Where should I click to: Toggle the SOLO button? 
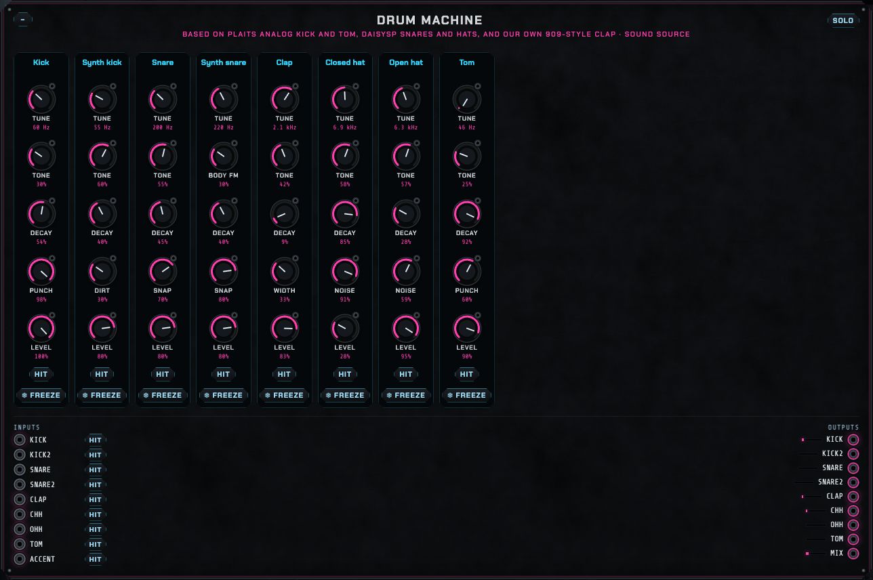point(843,20)
